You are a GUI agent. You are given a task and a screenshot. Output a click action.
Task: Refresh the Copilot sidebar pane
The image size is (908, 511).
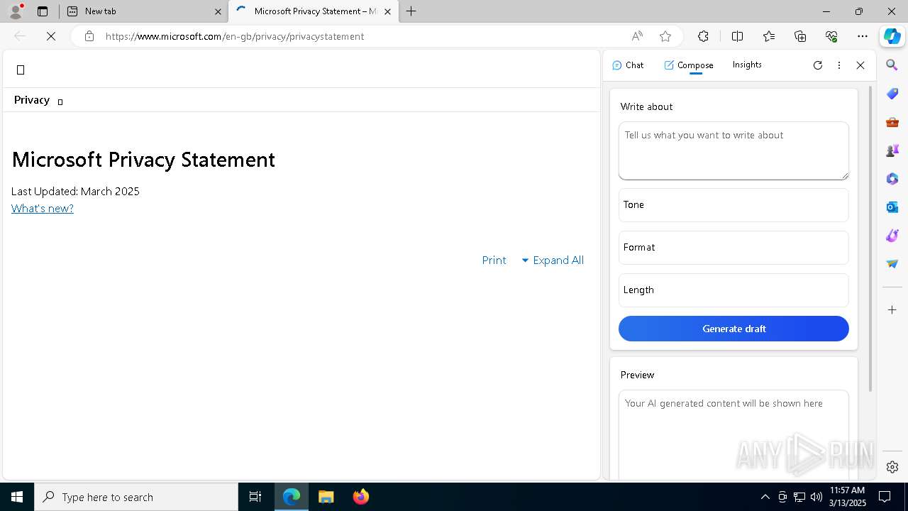coord(818,65)
